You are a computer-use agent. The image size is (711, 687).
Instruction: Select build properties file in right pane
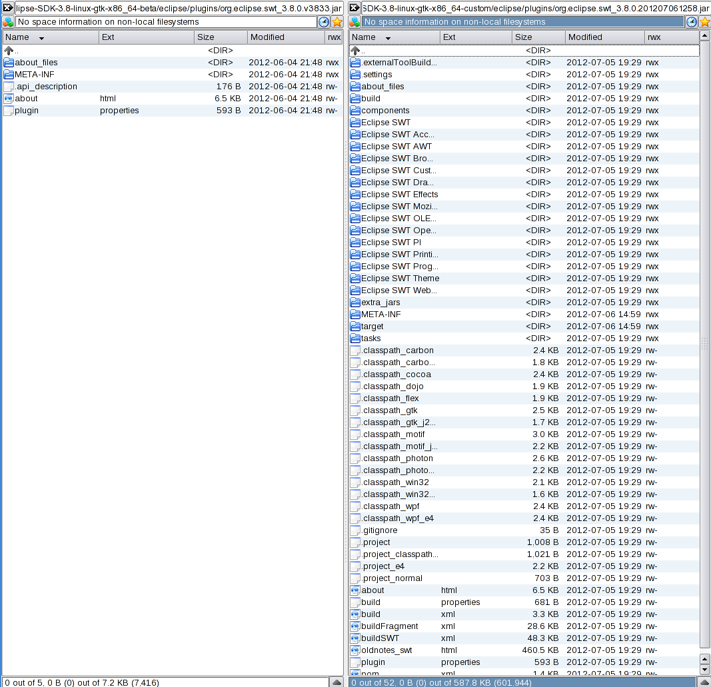(524, 602)
